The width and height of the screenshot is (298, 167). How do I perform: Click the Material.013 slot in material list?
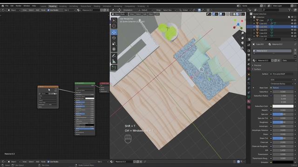[x=272, y=51]
